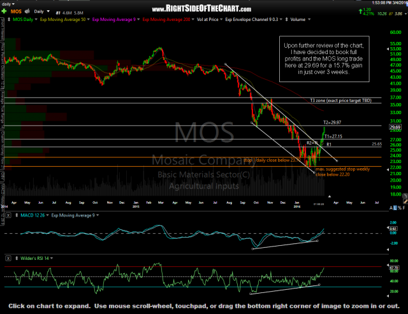Click the RSI value label 67.20

(x=394, y=268)
